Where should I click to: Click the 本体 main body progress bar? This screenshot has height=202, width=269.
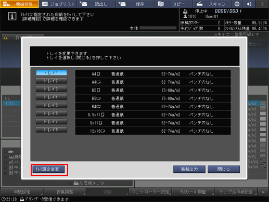pyautogui.click(x=158, y=28)
